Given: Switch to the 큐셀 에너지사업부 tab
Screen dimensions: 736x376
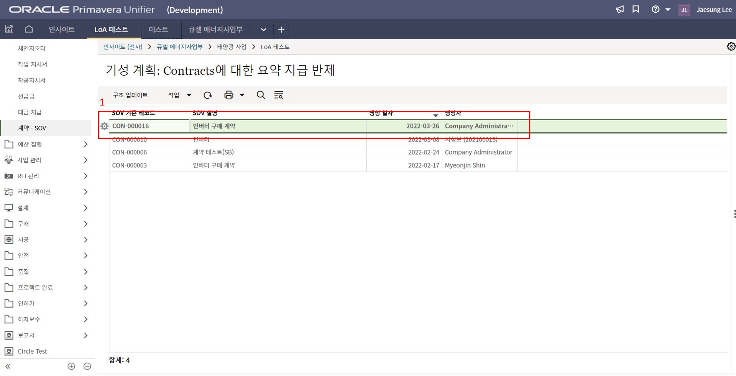Looking at the screenshot, I should pyautogui.click(x=215, y=30).
